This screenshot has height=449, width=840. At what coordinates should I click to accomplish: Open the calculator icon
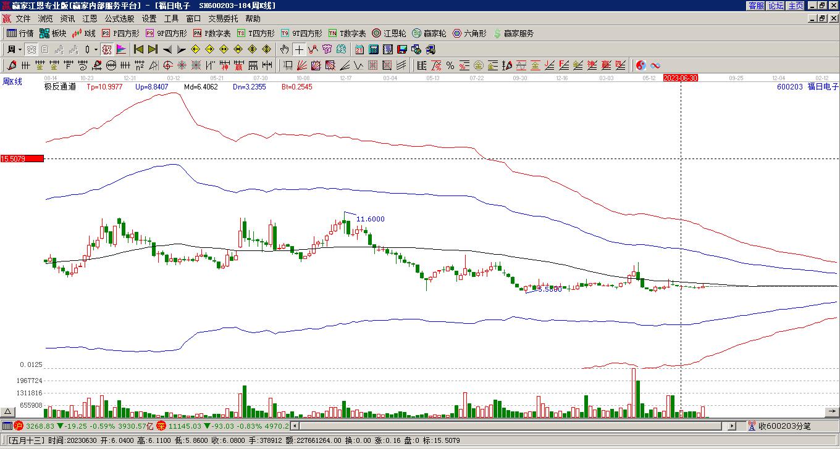(374, 49)
